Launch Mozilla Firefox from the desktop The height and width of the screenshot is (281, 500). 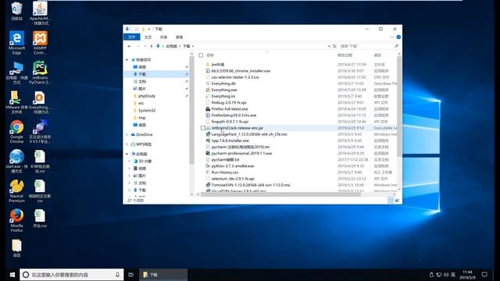tap(16, 220)
